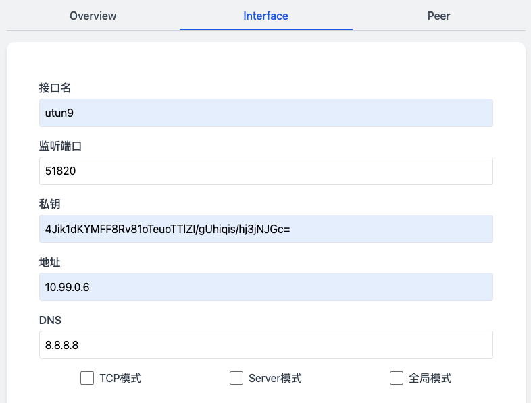This screenshot has height=403, width=531.
Task: Click the 接口名 field containing utun9
Action: [265, 113]
